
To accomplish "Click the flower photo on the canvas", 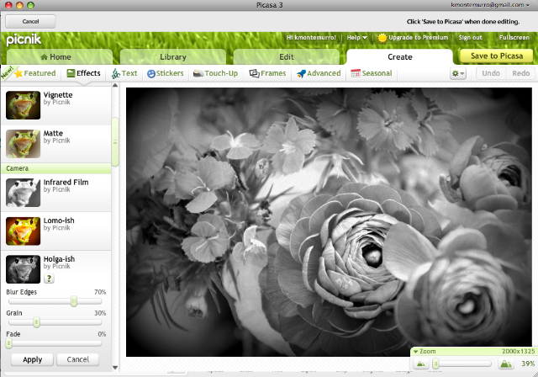I will (x=329, y=222).
